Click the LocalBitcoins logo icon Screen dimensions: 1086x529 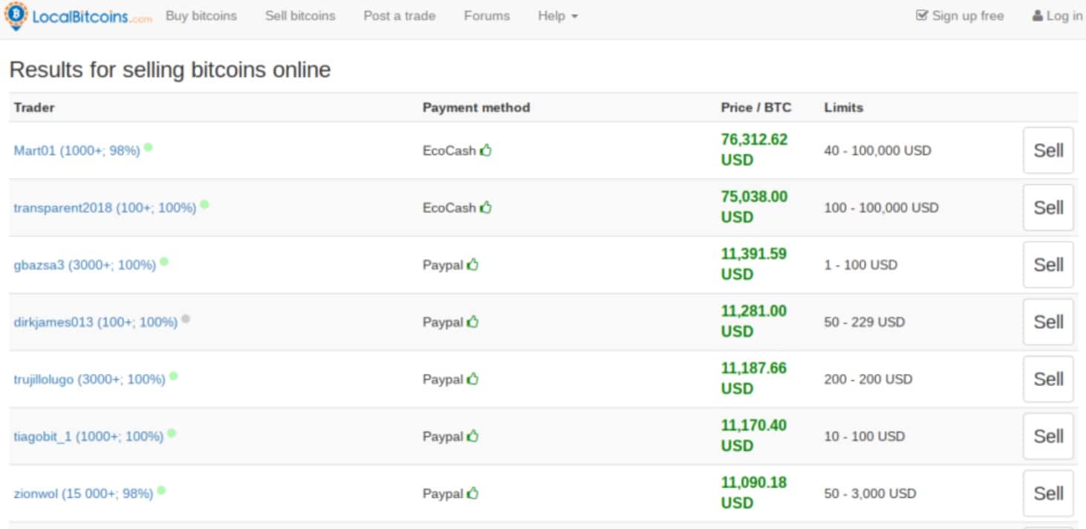coord(16,16)
